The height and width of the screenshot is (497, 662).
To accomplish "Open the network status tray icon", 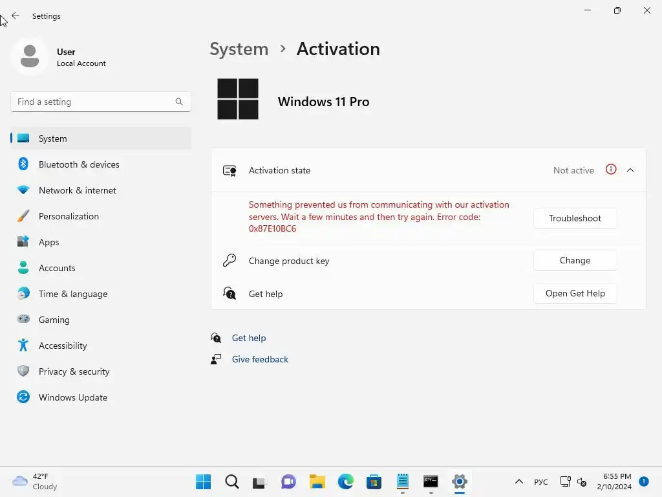I will click(x=565, y=481).
